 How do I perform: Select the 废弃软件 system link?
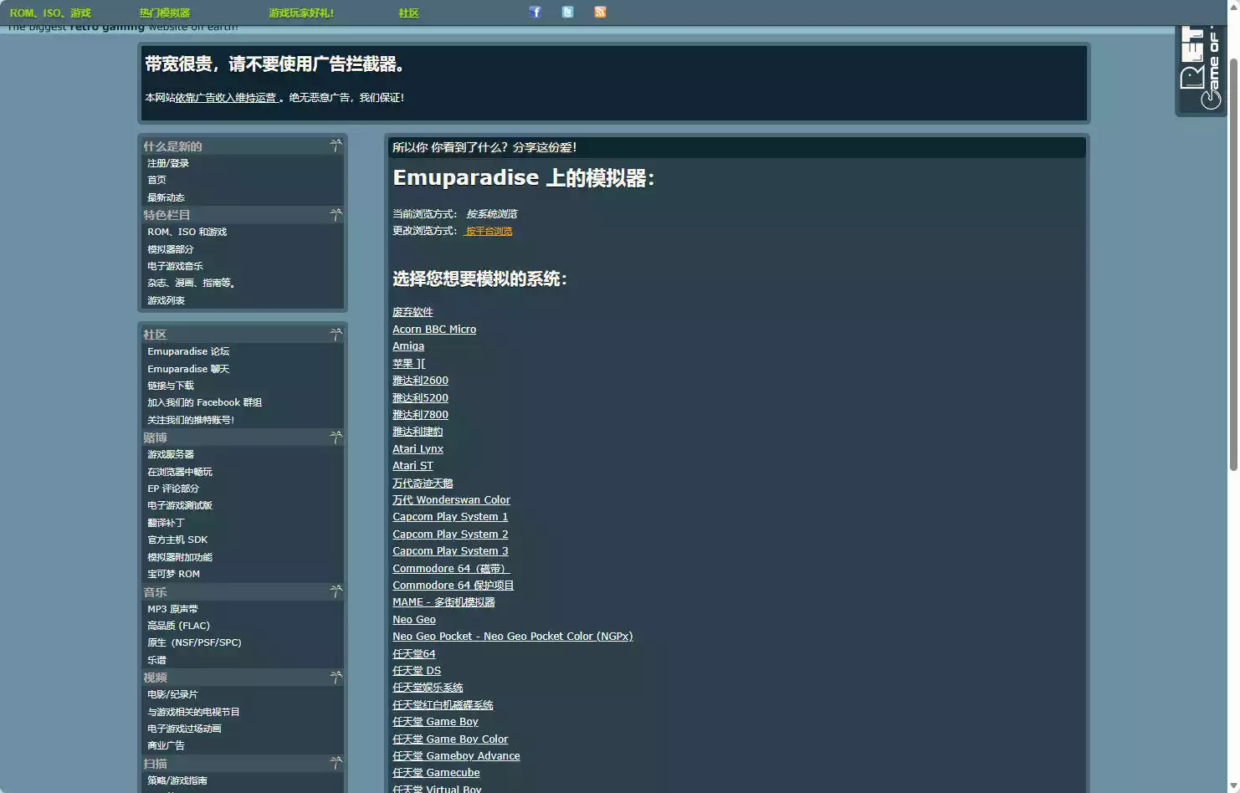412,312
